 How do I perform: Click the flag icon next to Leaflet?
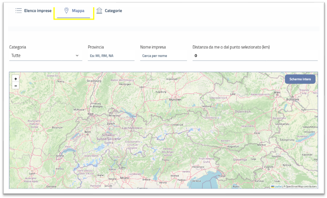click(272, 186)
